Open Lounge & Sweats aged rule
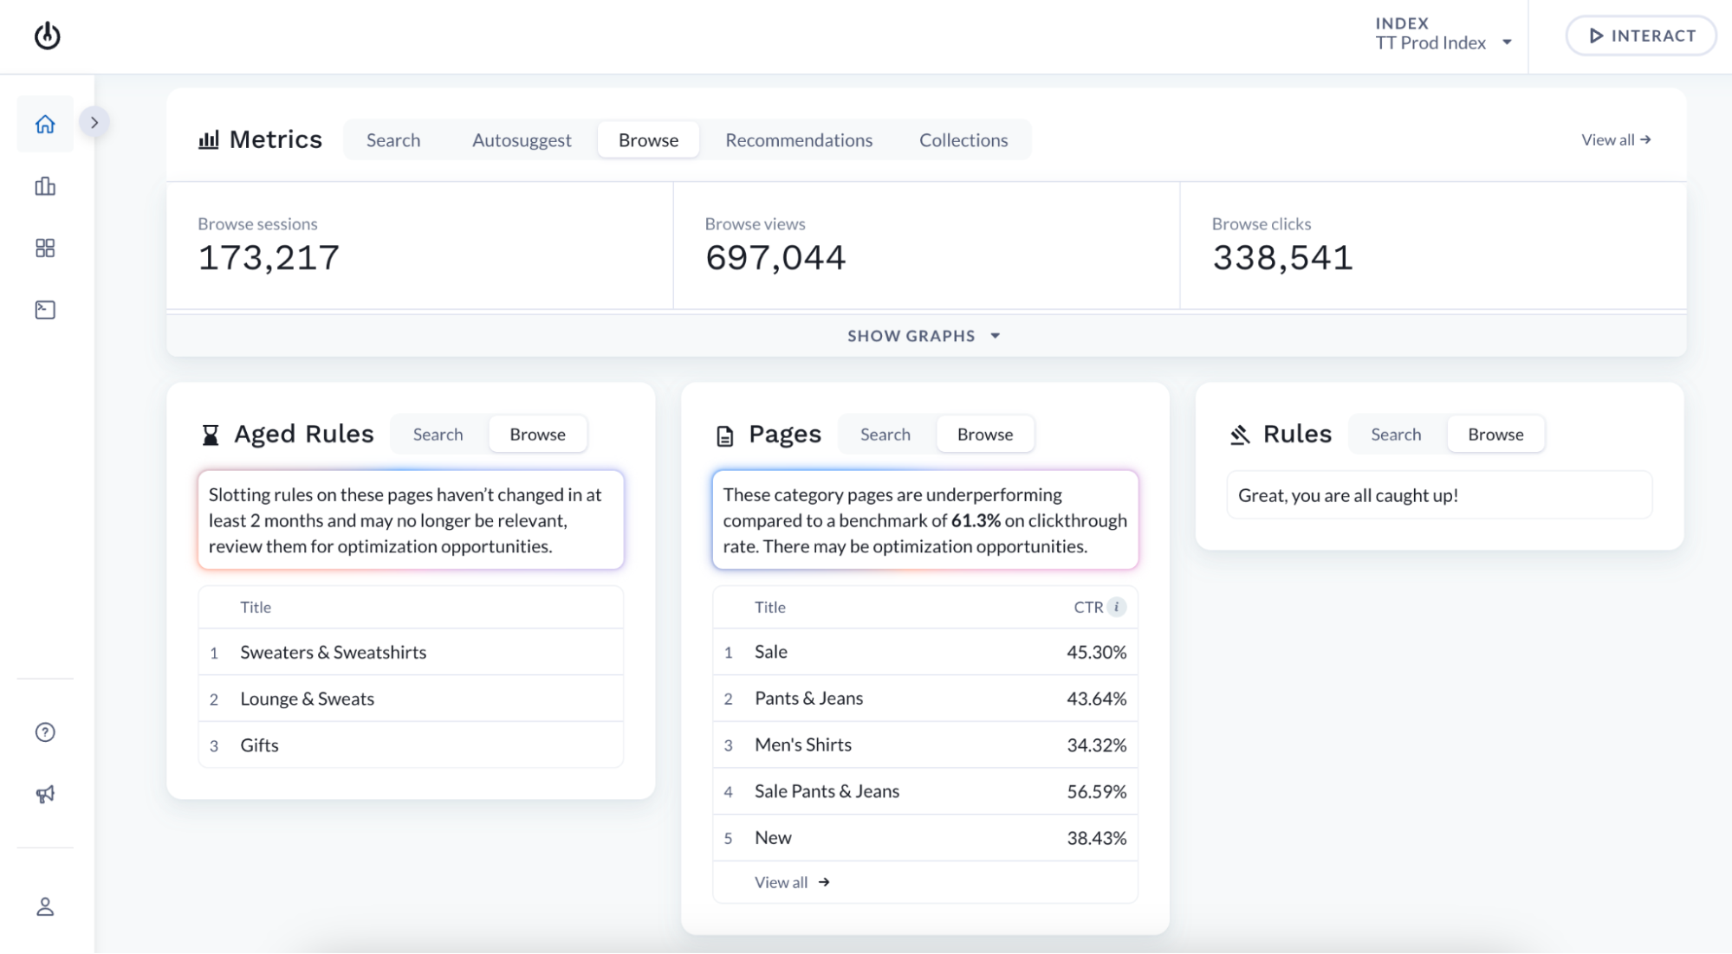 (411, 699)
